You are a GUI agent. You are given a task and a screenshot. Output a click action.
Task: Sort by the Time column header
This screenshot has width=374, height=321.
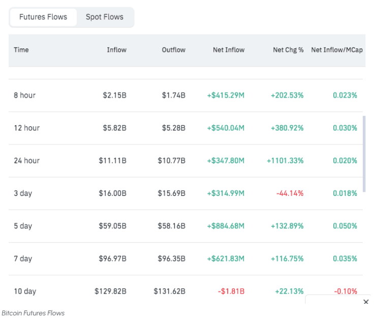(x=21, y=50)
